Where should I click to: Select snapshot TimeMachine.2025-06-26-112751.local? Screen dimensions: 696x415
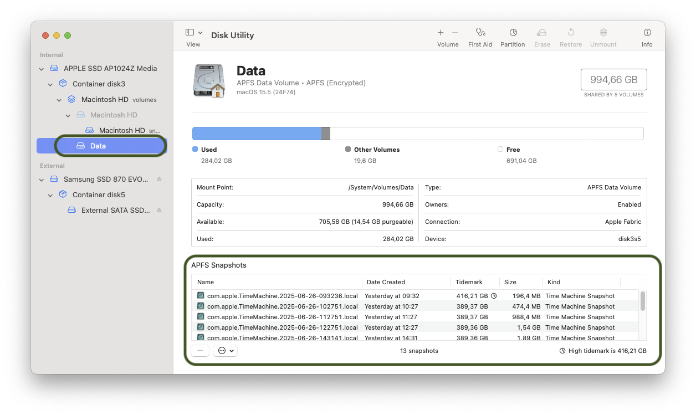(416, 317)
